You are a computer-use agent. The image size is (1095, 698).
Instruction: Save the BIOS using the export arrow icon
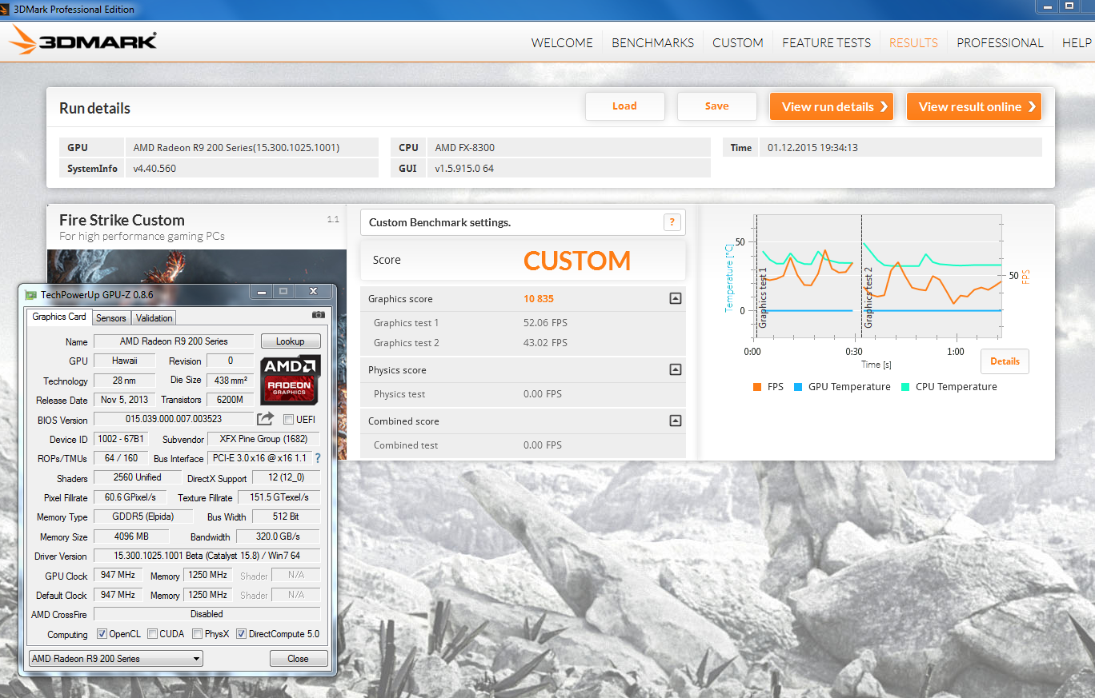point(265,419)
